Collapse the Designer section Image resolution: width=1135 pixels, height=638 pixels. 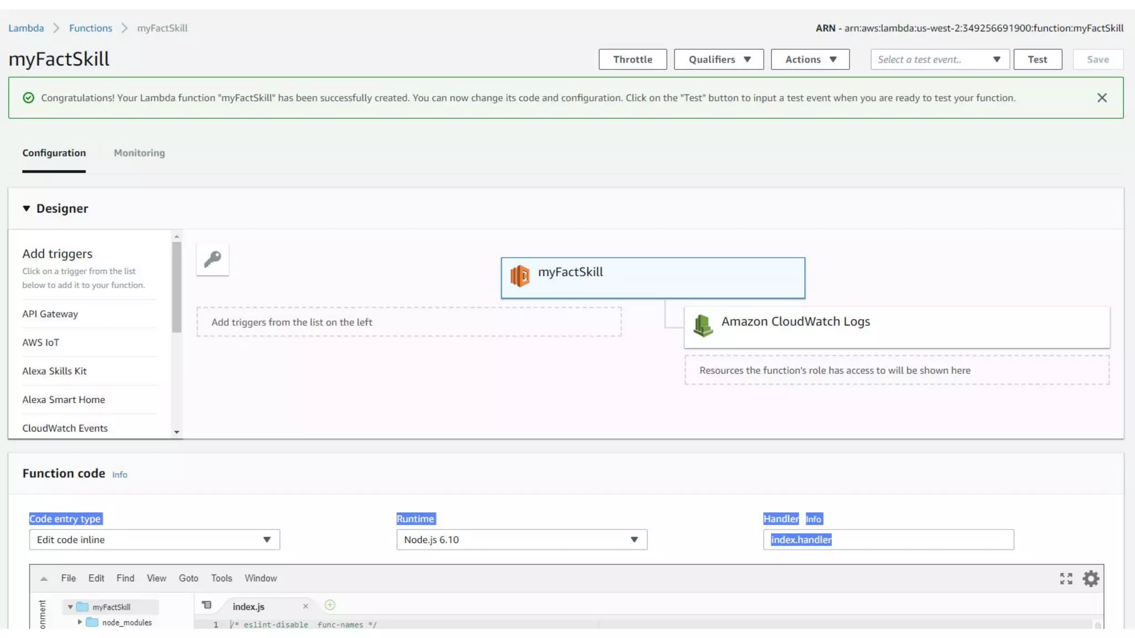click(27, 209)
